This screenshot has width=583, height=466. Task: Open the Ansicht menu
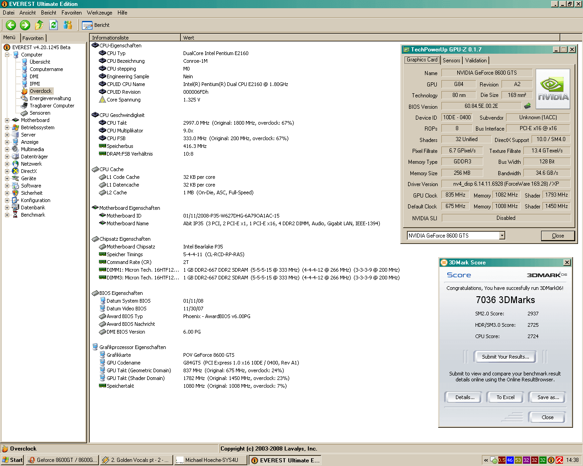pyautogui.click(x=28, y=13)
